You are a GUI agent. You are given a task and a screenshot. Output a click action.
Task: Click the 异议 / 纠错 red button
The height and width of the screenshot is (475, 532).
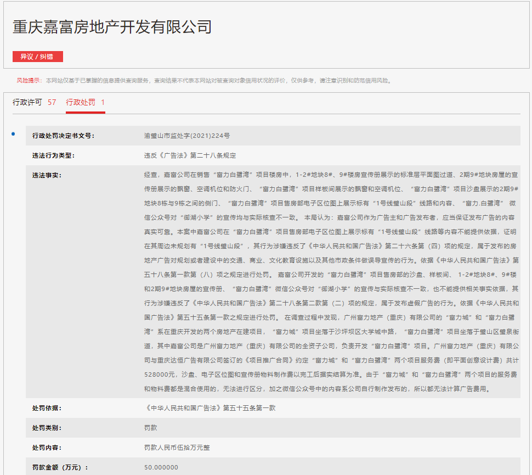[x=38, y=57]
